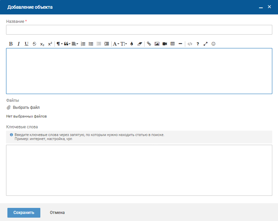
Task: Insert a video using camera icon
Action: (x=165, y=44)
